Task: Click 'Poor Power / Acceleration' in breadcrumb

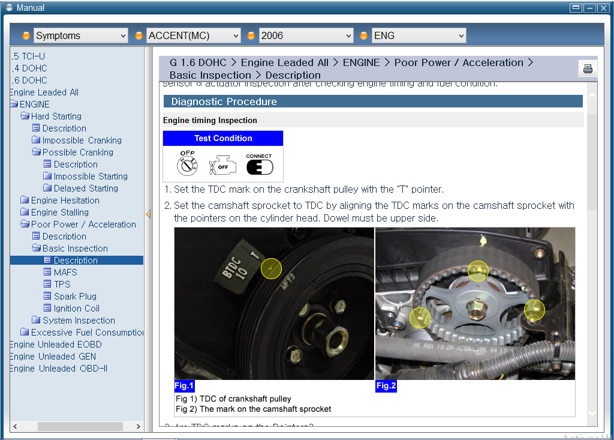Action: [x=459, y=63]
